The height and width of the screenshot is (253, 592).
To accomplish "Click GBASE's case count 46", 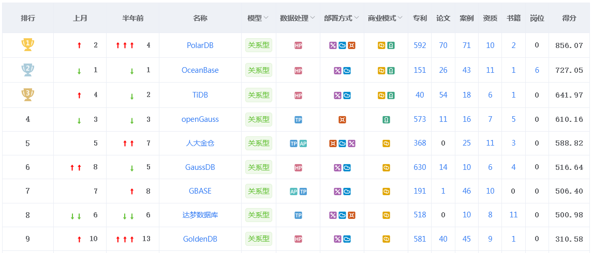I will 467,191.
